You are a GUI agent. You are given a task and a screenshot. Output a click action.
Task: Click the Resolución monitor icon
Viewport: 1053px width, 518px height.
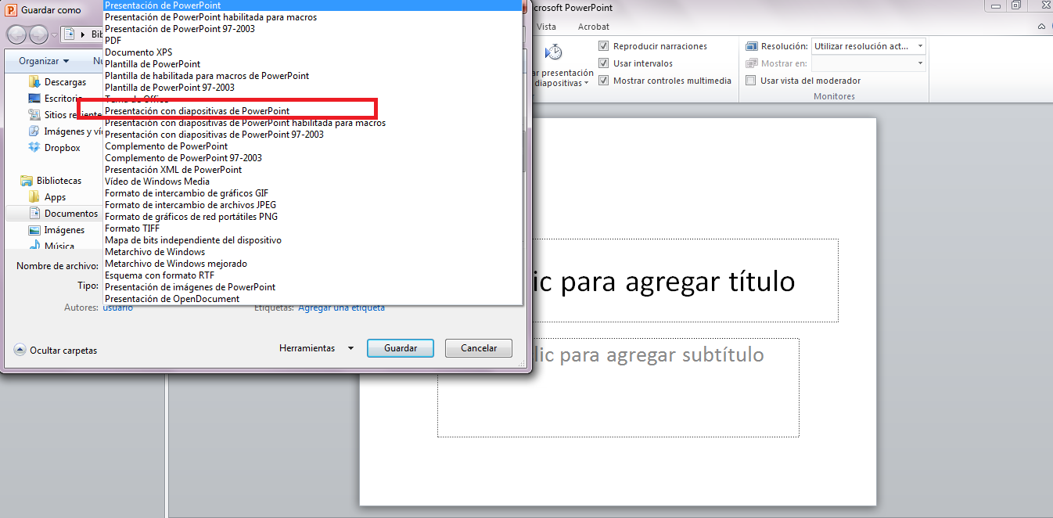pyautogui.click(x=752, y=46)
